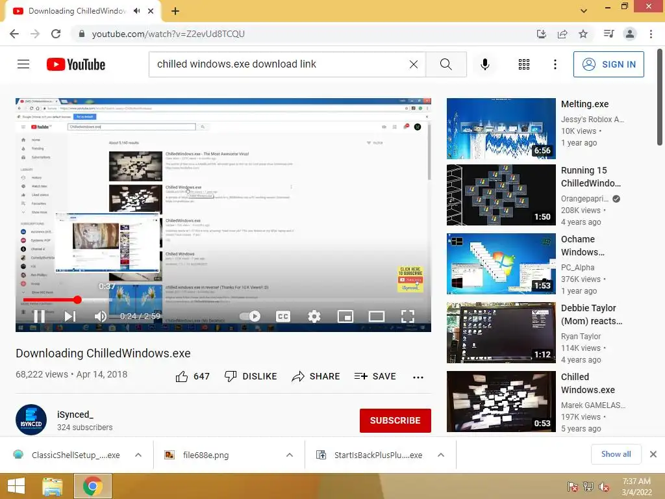Open a new browser tab
The image size is (665, 499).
[175, 11]
